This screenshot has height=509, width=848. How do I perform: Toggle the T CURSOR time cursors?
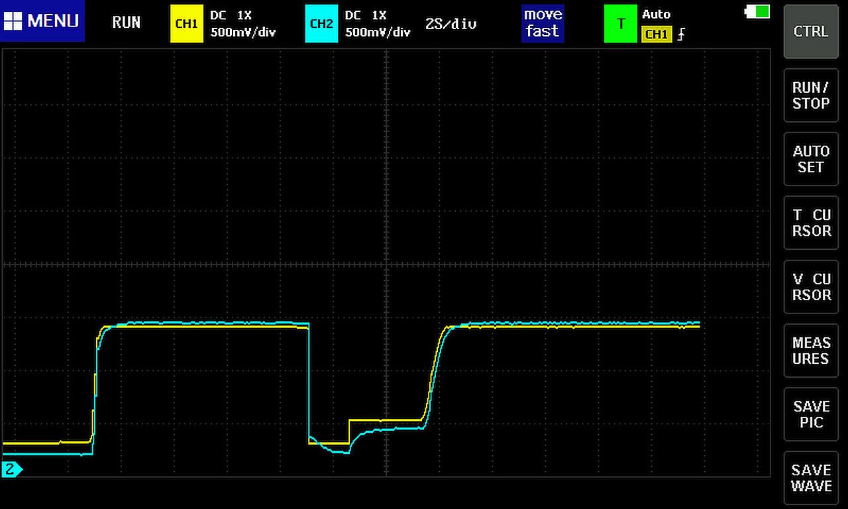(811, 223)
